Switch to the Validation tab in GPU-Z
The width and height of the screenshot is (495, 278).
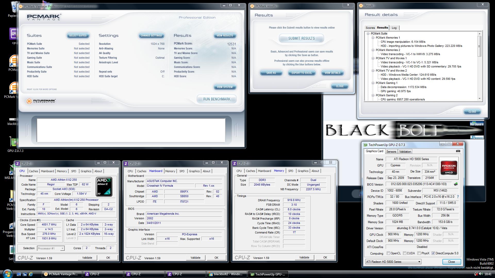click(x=405, y=152)
